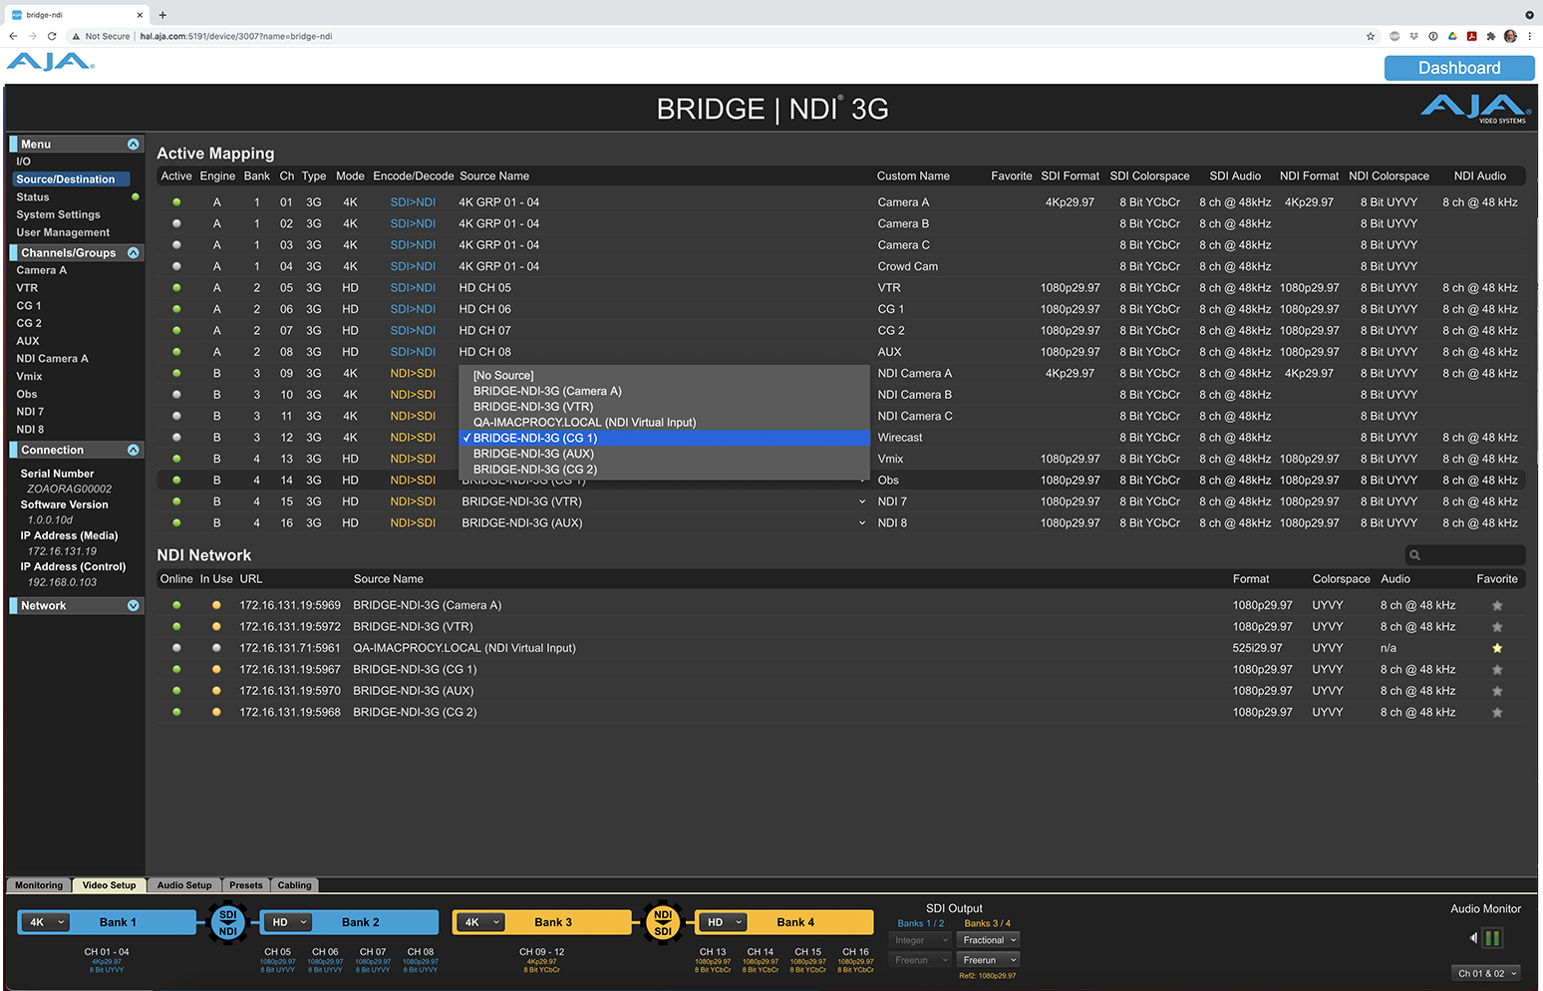Collapse the Channels/Groups sidebar section
The image size is (1543, 991).
click(134, 253)
